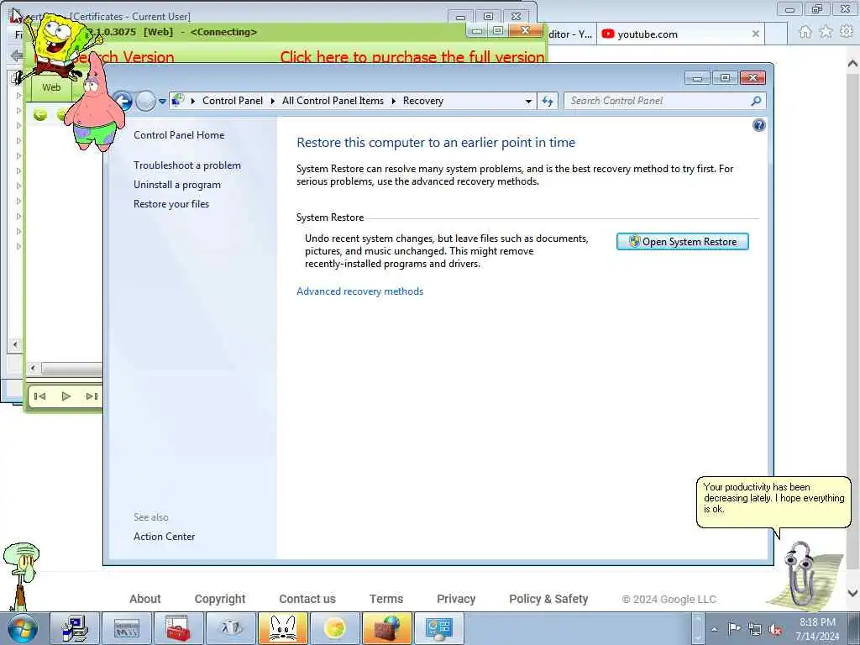Viewport: 860px width, 645px height.
Task: Expand the arrow after All Control Panel Items
Action: click(393, 101)
